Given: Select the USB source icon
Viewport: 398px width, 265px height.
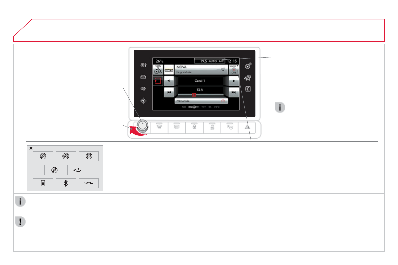Looking at the screenshot, I should 77,170.
